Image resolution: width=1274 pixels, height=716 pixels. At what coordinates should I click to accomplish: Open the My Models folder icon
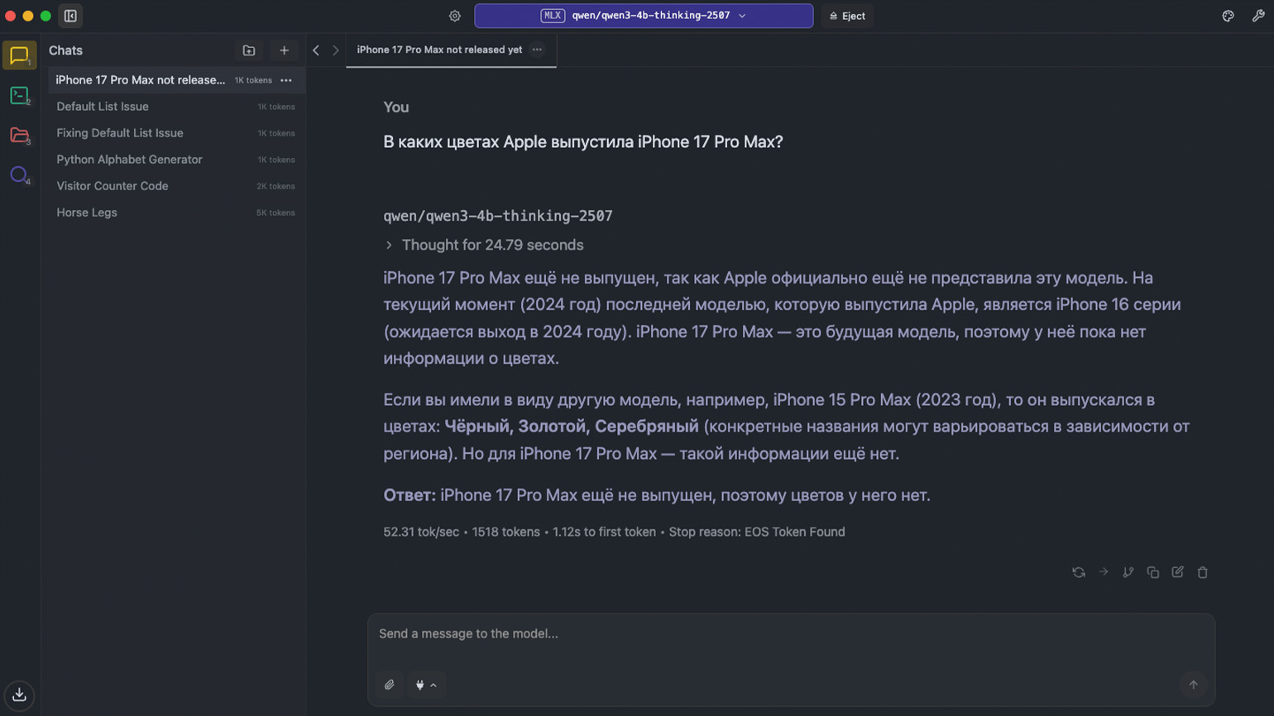[x=19, y=136]
